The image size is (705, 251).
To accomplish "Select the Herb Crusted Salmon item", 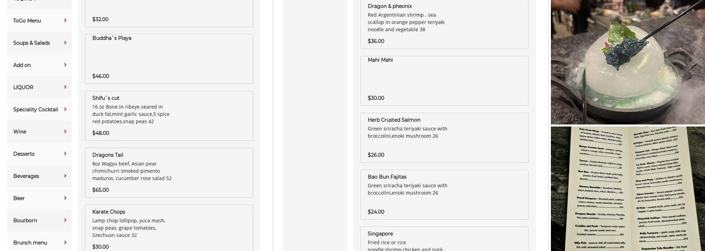I will click(x=444, y=138).
